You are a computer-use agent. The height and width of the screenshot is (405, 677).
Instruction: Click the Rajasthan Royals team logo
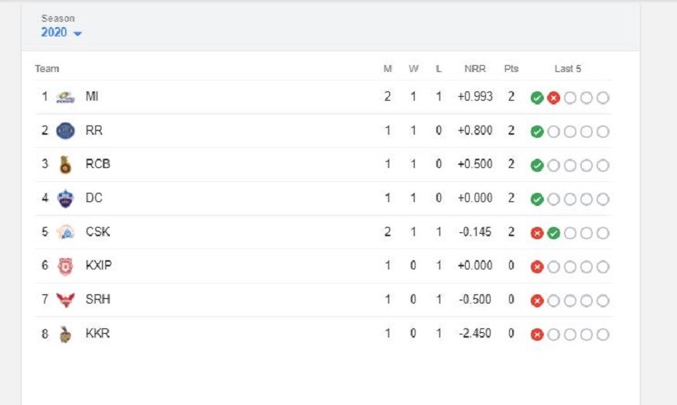(x=66, y=131)
